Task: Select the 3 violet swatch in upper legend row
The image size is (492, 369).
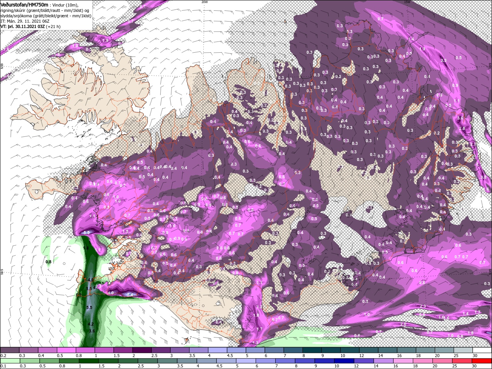Action: [x=180, y=350]
